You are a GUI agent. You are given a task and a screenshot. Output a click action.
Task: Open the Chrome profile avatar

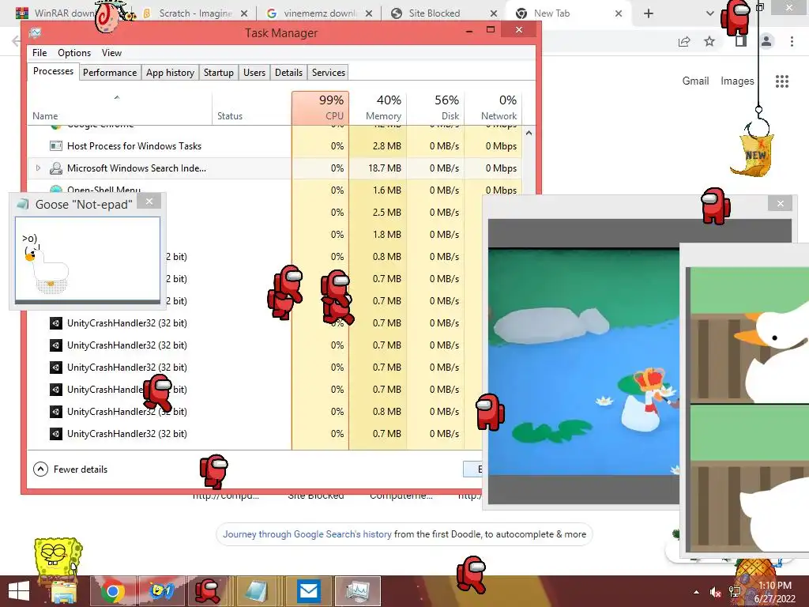point(766,41)
